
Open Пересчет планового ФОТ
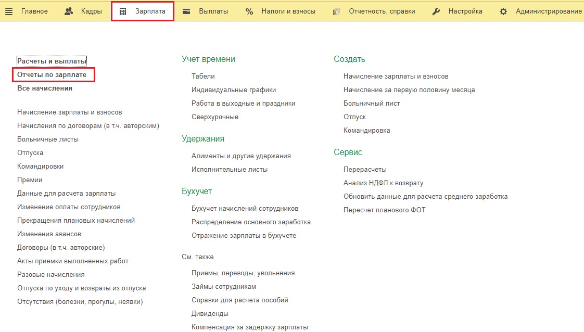384,210
